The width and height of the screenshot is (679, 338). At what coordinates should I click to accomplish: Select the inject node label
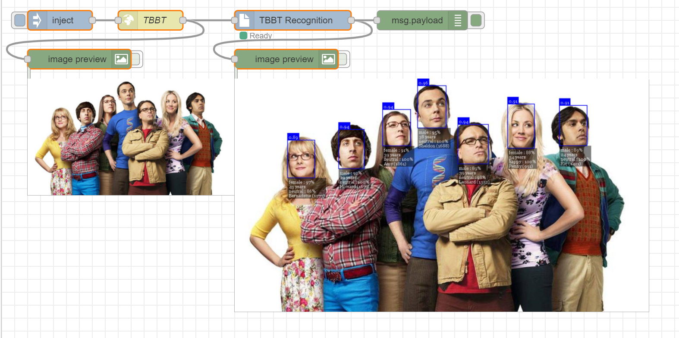point(63,20)
